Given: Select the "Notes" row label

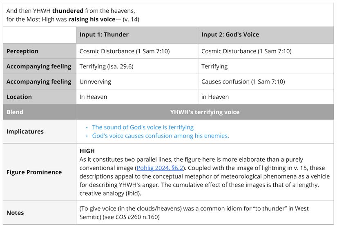Looking at the screenshot, I should click(x=15, y=213).
